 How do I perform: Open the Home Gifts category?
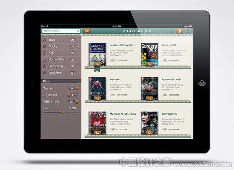(61, 60)
